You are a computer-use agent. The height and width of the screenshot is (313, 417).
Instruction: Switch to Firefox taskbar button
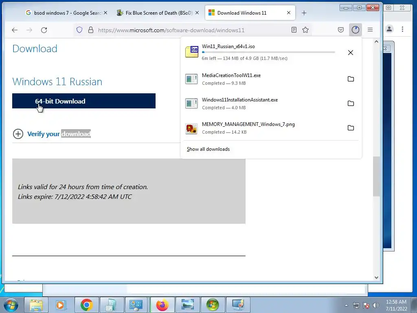[x=162, y=305]
